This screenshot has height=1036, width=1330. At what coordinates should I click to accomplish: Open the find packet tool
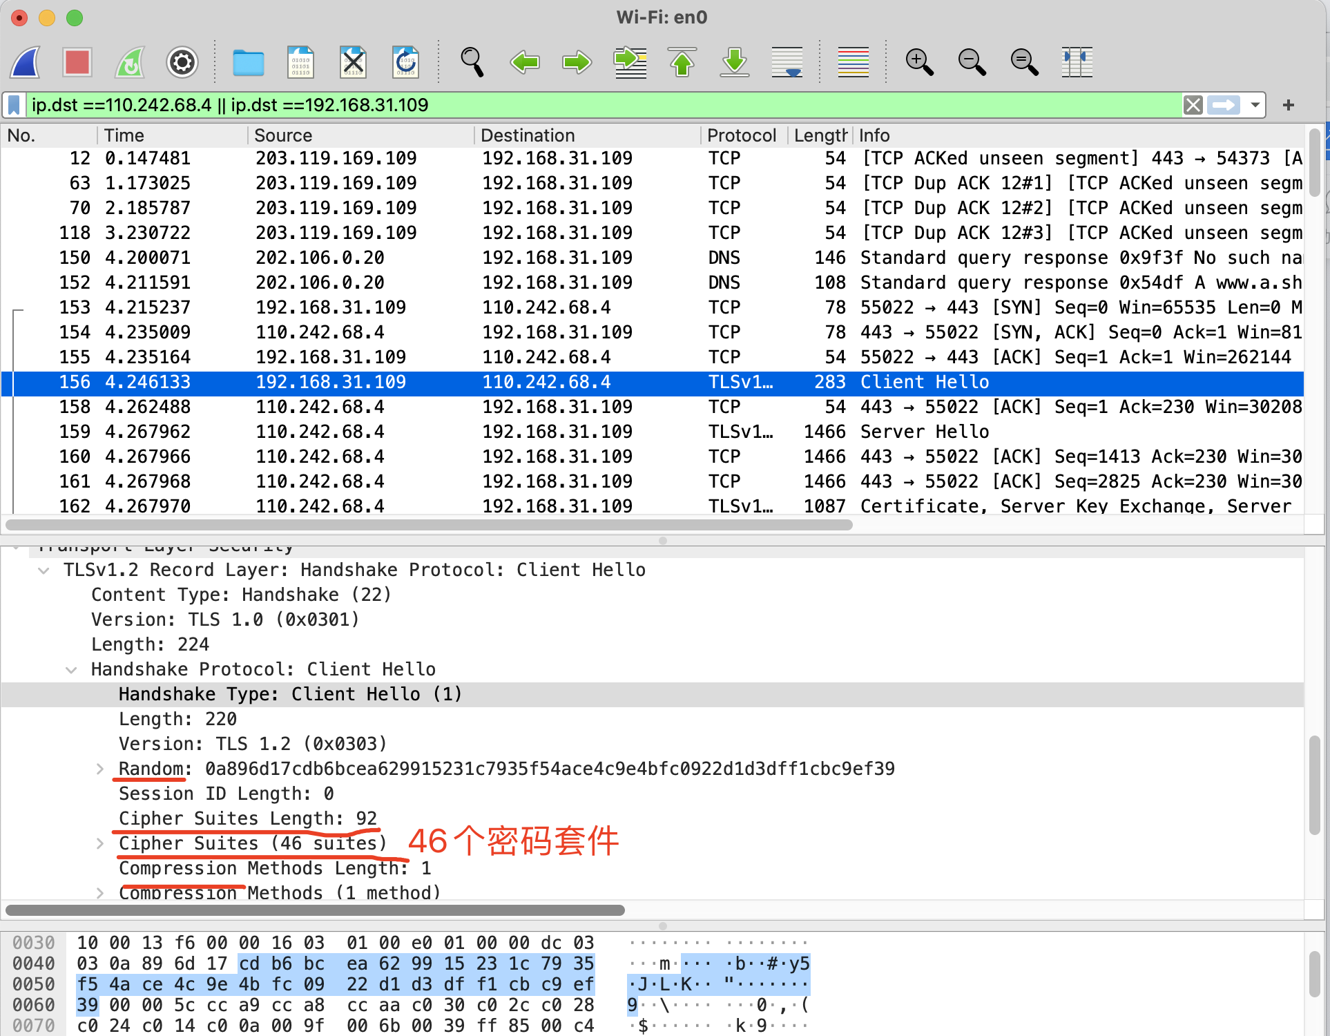472,62
